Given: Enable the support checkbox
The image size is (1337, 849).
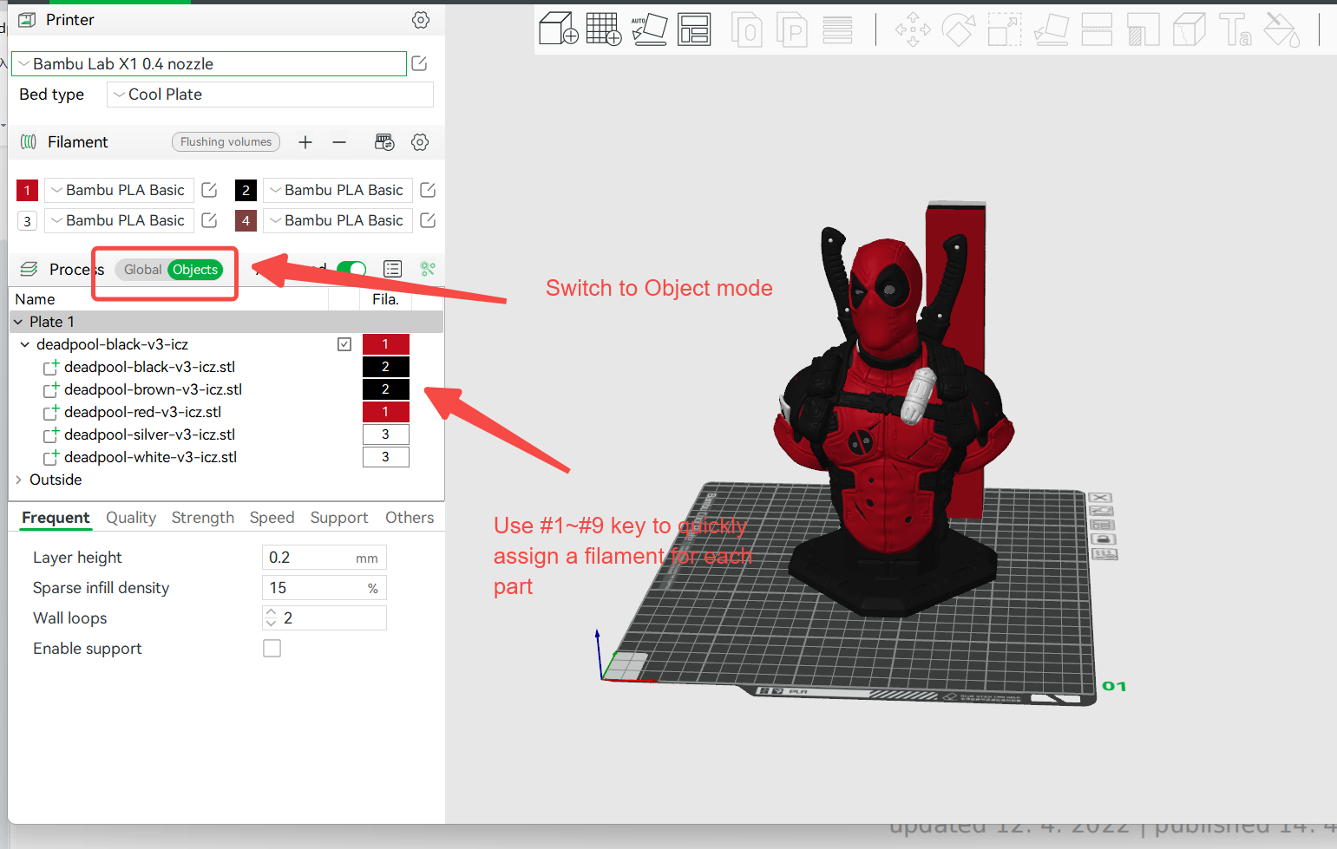Looking at the screenshot, I should point(272,648).
